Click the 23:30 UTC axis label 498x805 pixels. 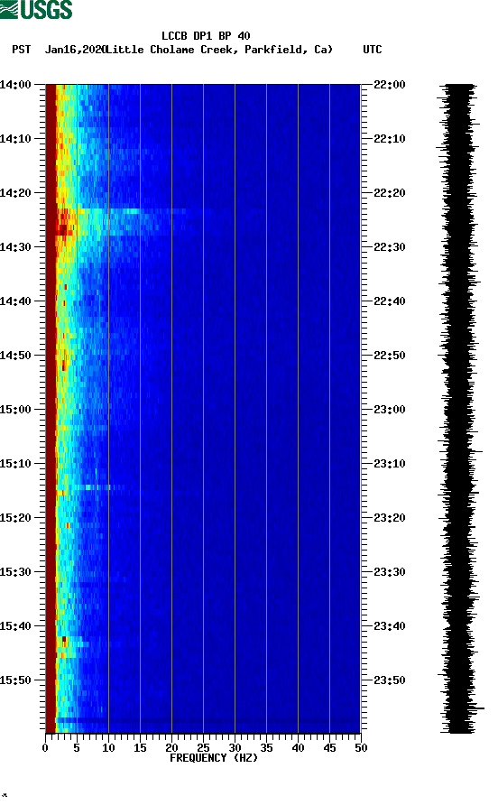pyautogui.click(x=390, y=572)
